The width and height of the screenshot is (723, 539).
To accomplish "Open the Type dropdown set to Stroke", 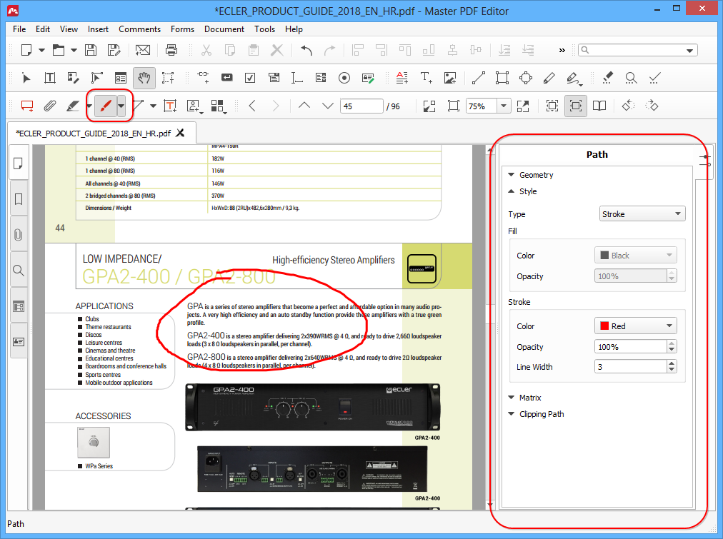I will (641, 213).
